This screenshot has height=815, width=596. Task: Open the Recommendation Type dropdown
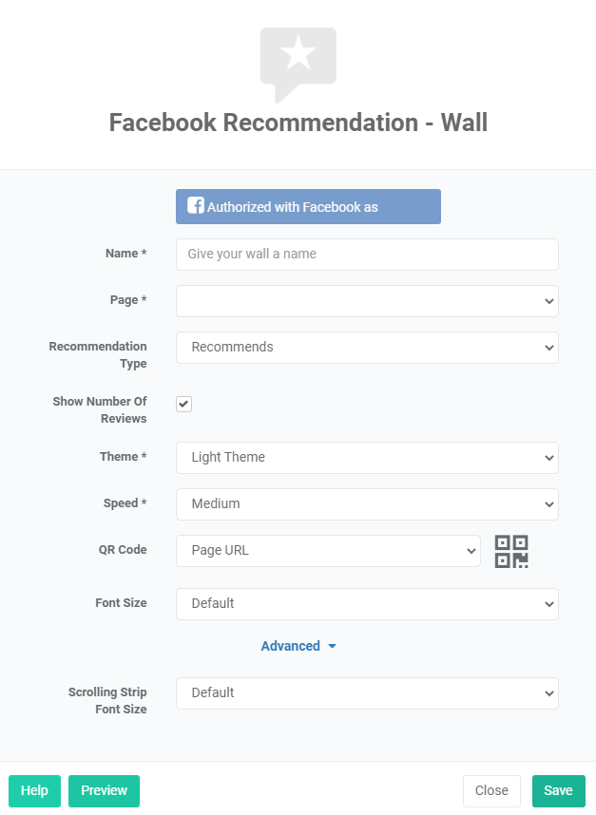click(367, 347)
